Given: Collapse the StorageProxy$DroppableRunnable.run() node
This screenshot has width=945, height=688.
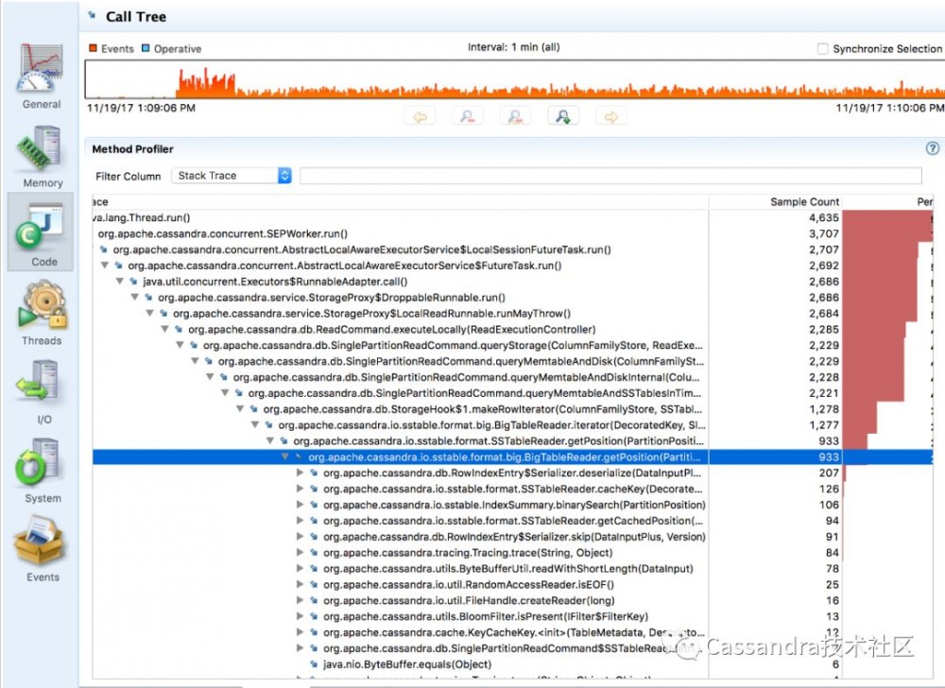Looking at the screenshot, I should coord(135,297).
